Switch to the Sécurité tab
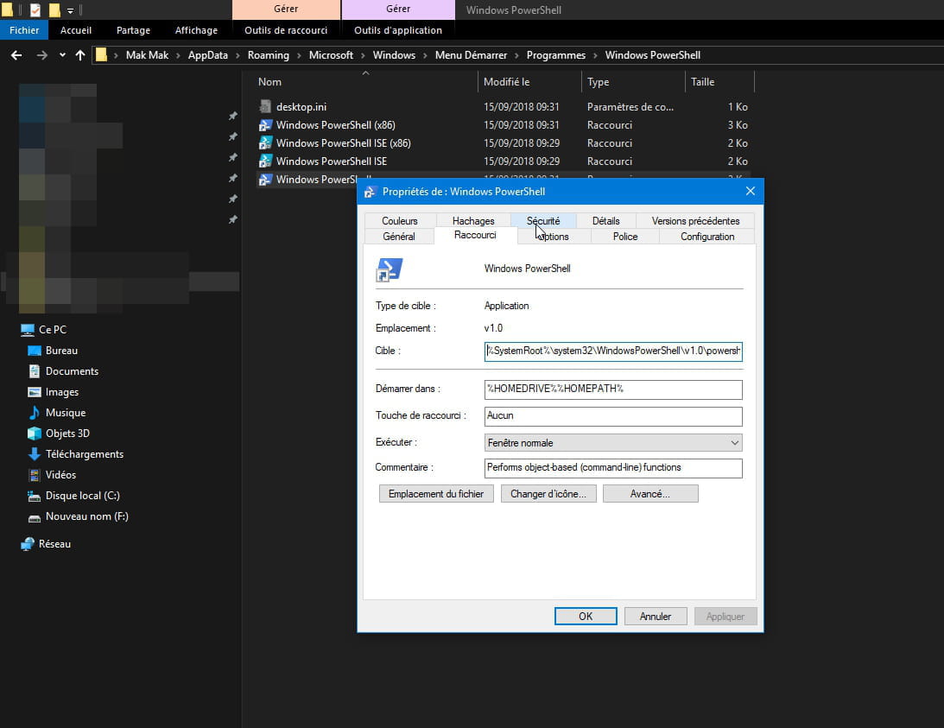This screenshot has height=728, width=944. [x=545, y=220]
